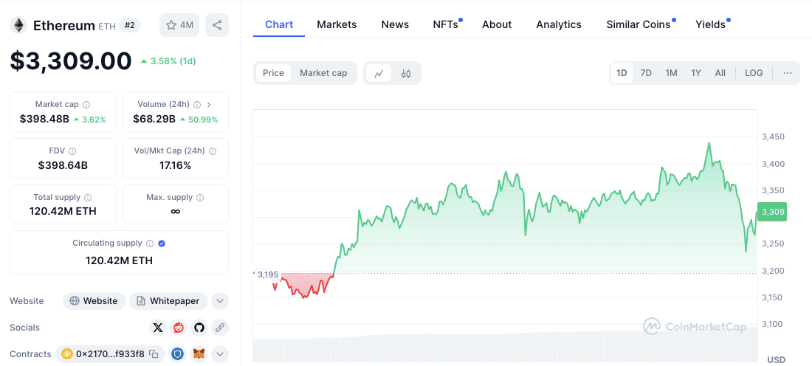Copy the contract address icon
The height and width of the screenshot is (366, 812).
tap(154, 354)
